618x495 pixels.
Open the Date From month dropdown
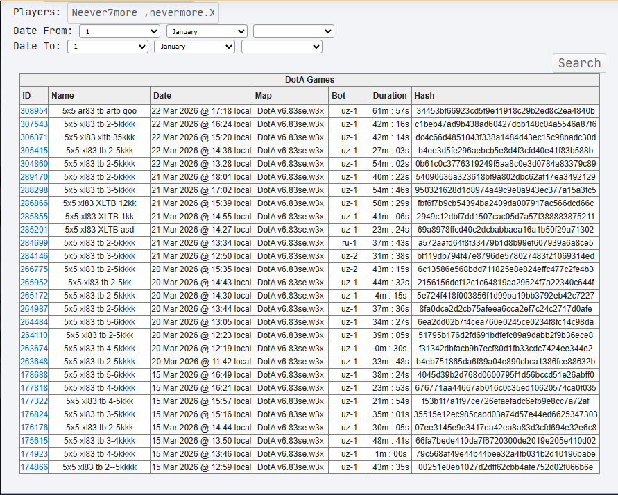point(207,31)
